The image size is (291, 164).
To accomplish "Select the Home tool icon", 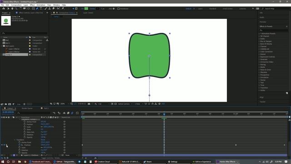I will point(4,9).
